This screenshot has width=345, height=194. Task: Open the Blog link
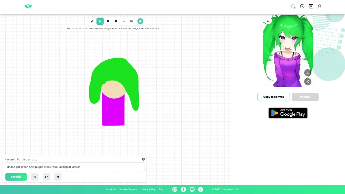click(x=161, y=189)
